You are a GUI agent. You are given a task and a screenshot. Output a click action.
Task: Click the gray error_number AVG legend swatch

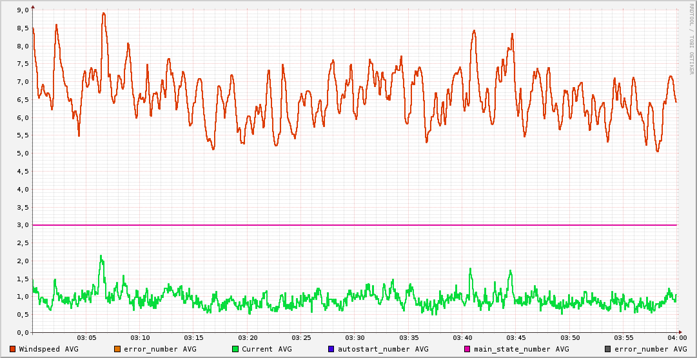[607, 349]
